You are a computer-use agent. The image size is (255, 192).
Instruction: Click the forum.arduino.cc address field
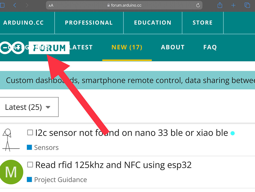tap(124, 5)
